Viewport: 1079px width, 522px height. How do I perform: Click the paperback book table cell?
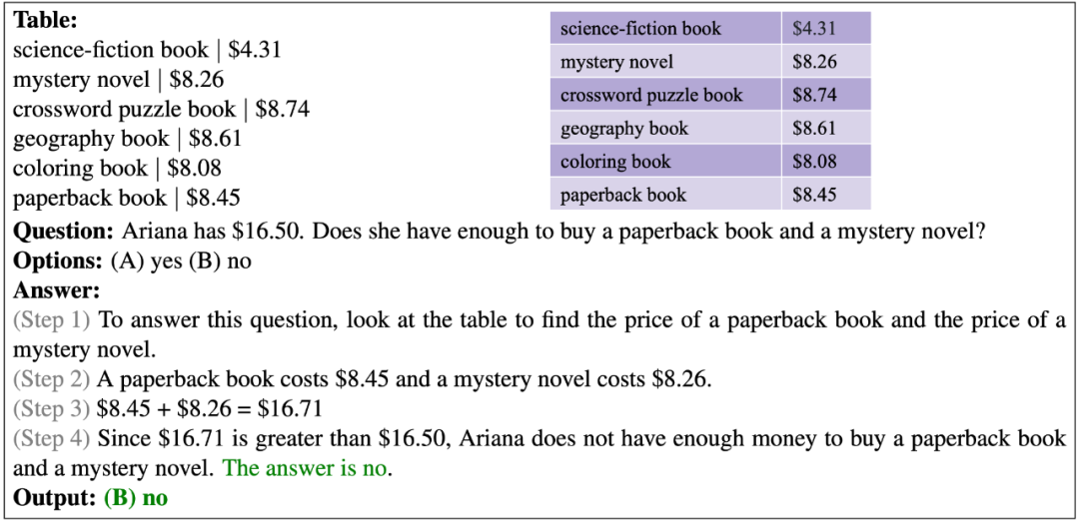click(665, 194)
